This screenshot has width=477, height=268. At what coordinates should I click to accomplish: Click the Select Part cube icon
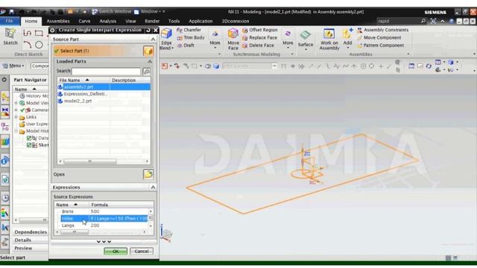[148, 51]
